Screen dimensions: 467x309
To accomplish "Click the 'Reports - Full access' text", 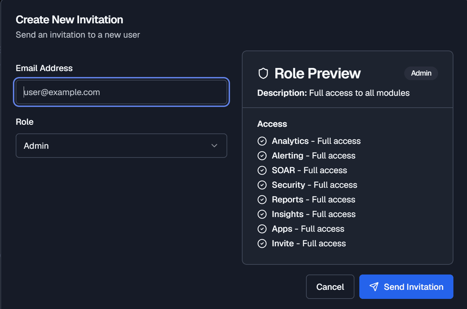I will [x=314, y=200].
